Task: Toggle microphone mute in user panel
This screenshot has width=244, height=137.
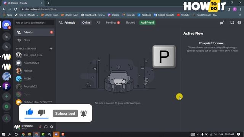Action: [x=40, y=127]
